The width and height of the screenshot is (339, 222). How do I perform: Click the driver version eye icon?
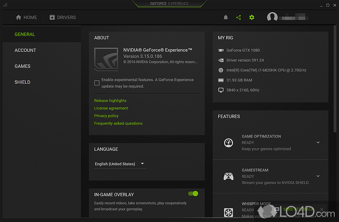pyautogui.click(x=221, y=60)
